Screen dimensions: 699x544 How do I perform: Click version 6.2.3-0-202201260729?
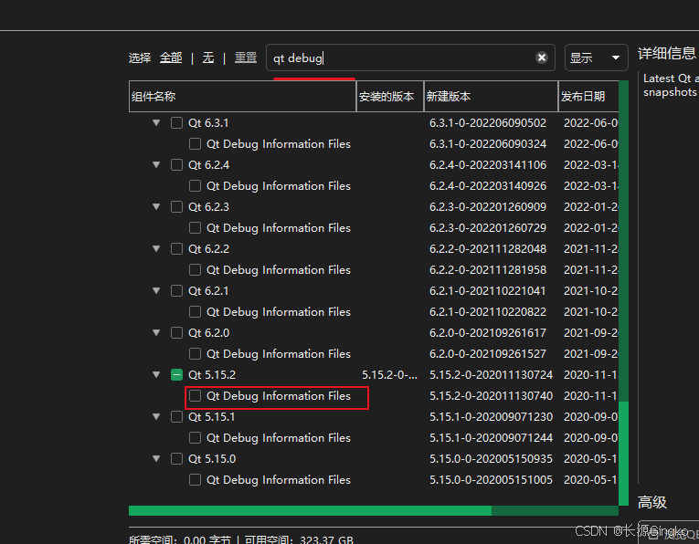tap(488, 227)
